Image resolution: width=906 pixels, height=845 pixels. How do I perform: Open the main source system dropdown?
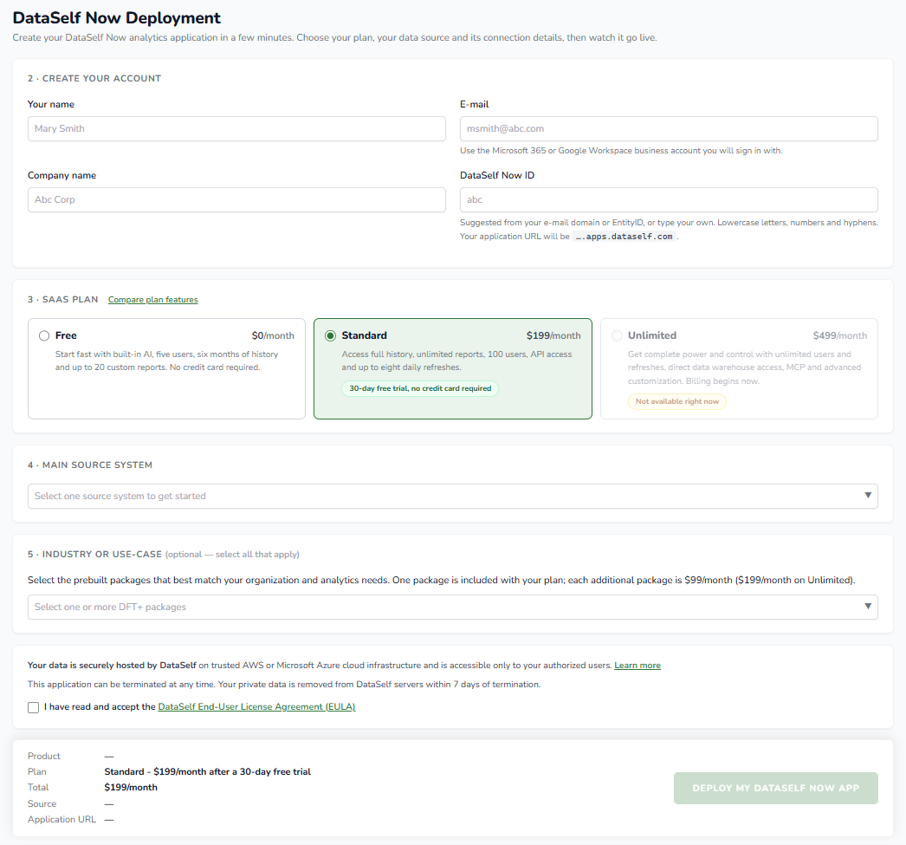tap(452, 496)
